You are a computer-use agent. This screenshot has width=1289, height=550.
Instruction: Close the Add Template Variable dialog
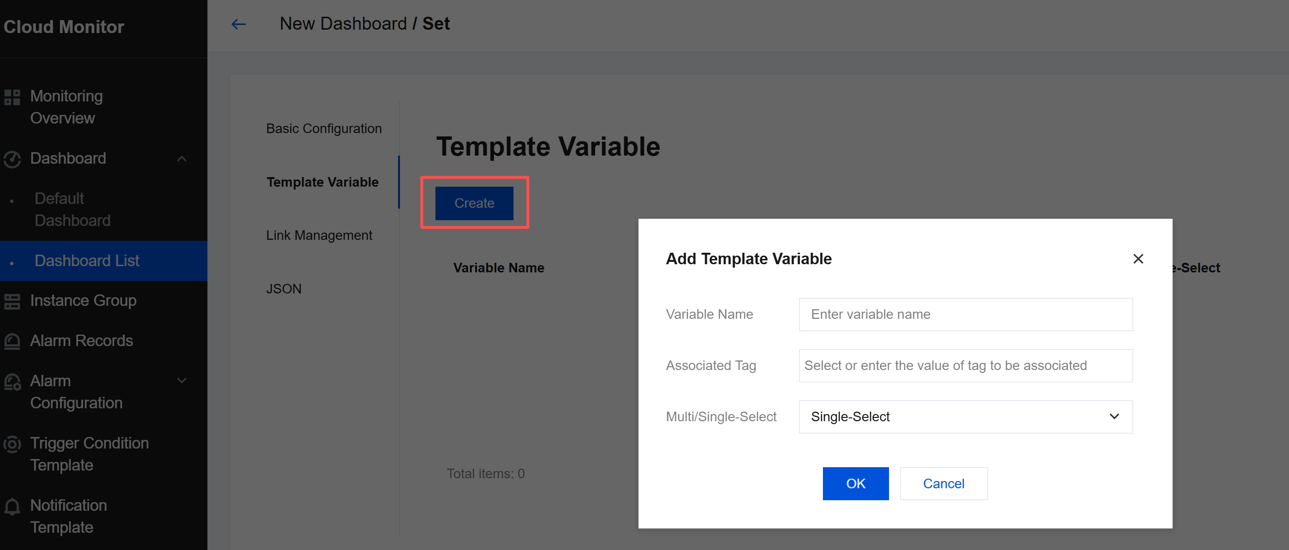1138,258
